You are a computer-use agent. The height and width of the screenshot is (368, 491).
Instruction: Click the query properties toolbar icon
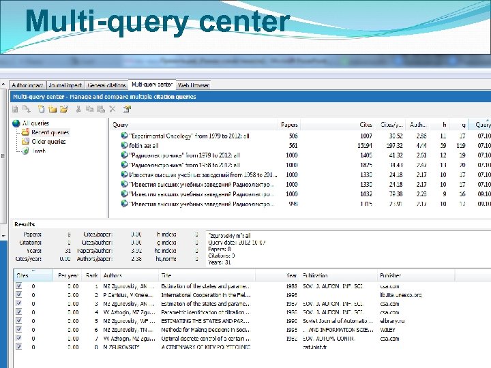[x=127, y=109]
